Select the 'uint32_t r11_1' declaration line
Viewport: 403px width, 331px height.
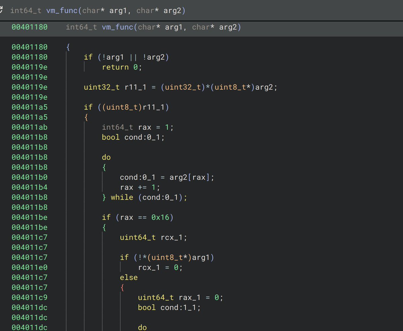[181, 87]
